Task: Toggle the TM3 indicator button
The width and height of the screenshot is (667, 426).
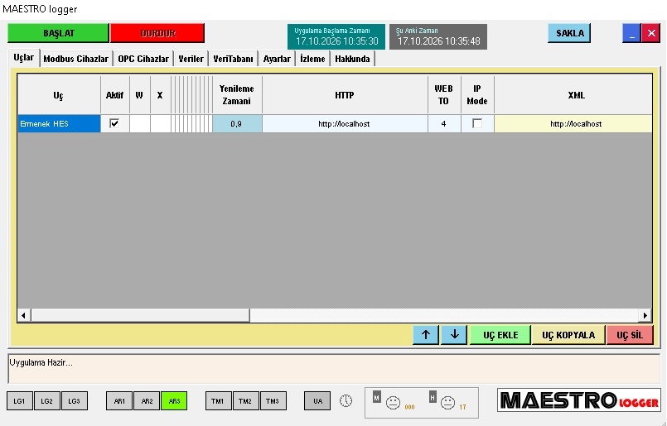Action: pos(273,401)
